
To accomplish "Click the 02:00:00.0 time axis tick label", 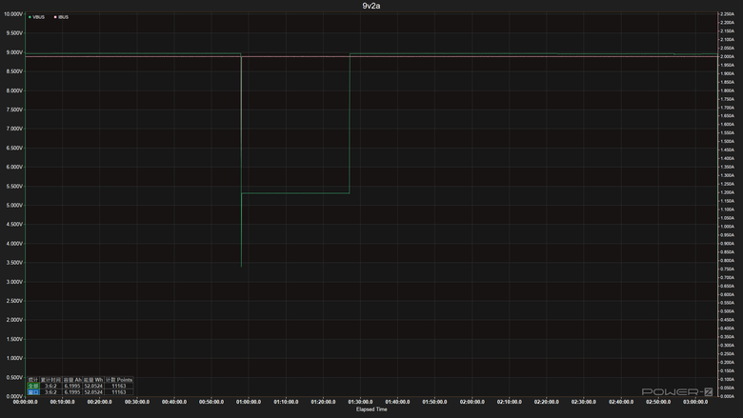I will pyautogui.click(x=472, y=402).
